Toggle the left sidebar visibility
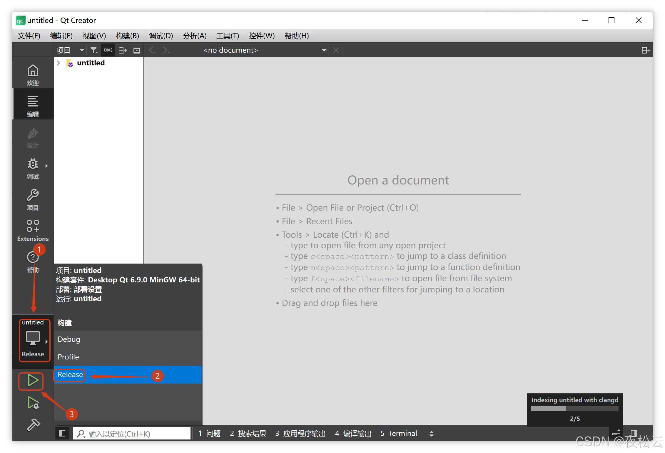Screen dimensions: 665x453 62,433
